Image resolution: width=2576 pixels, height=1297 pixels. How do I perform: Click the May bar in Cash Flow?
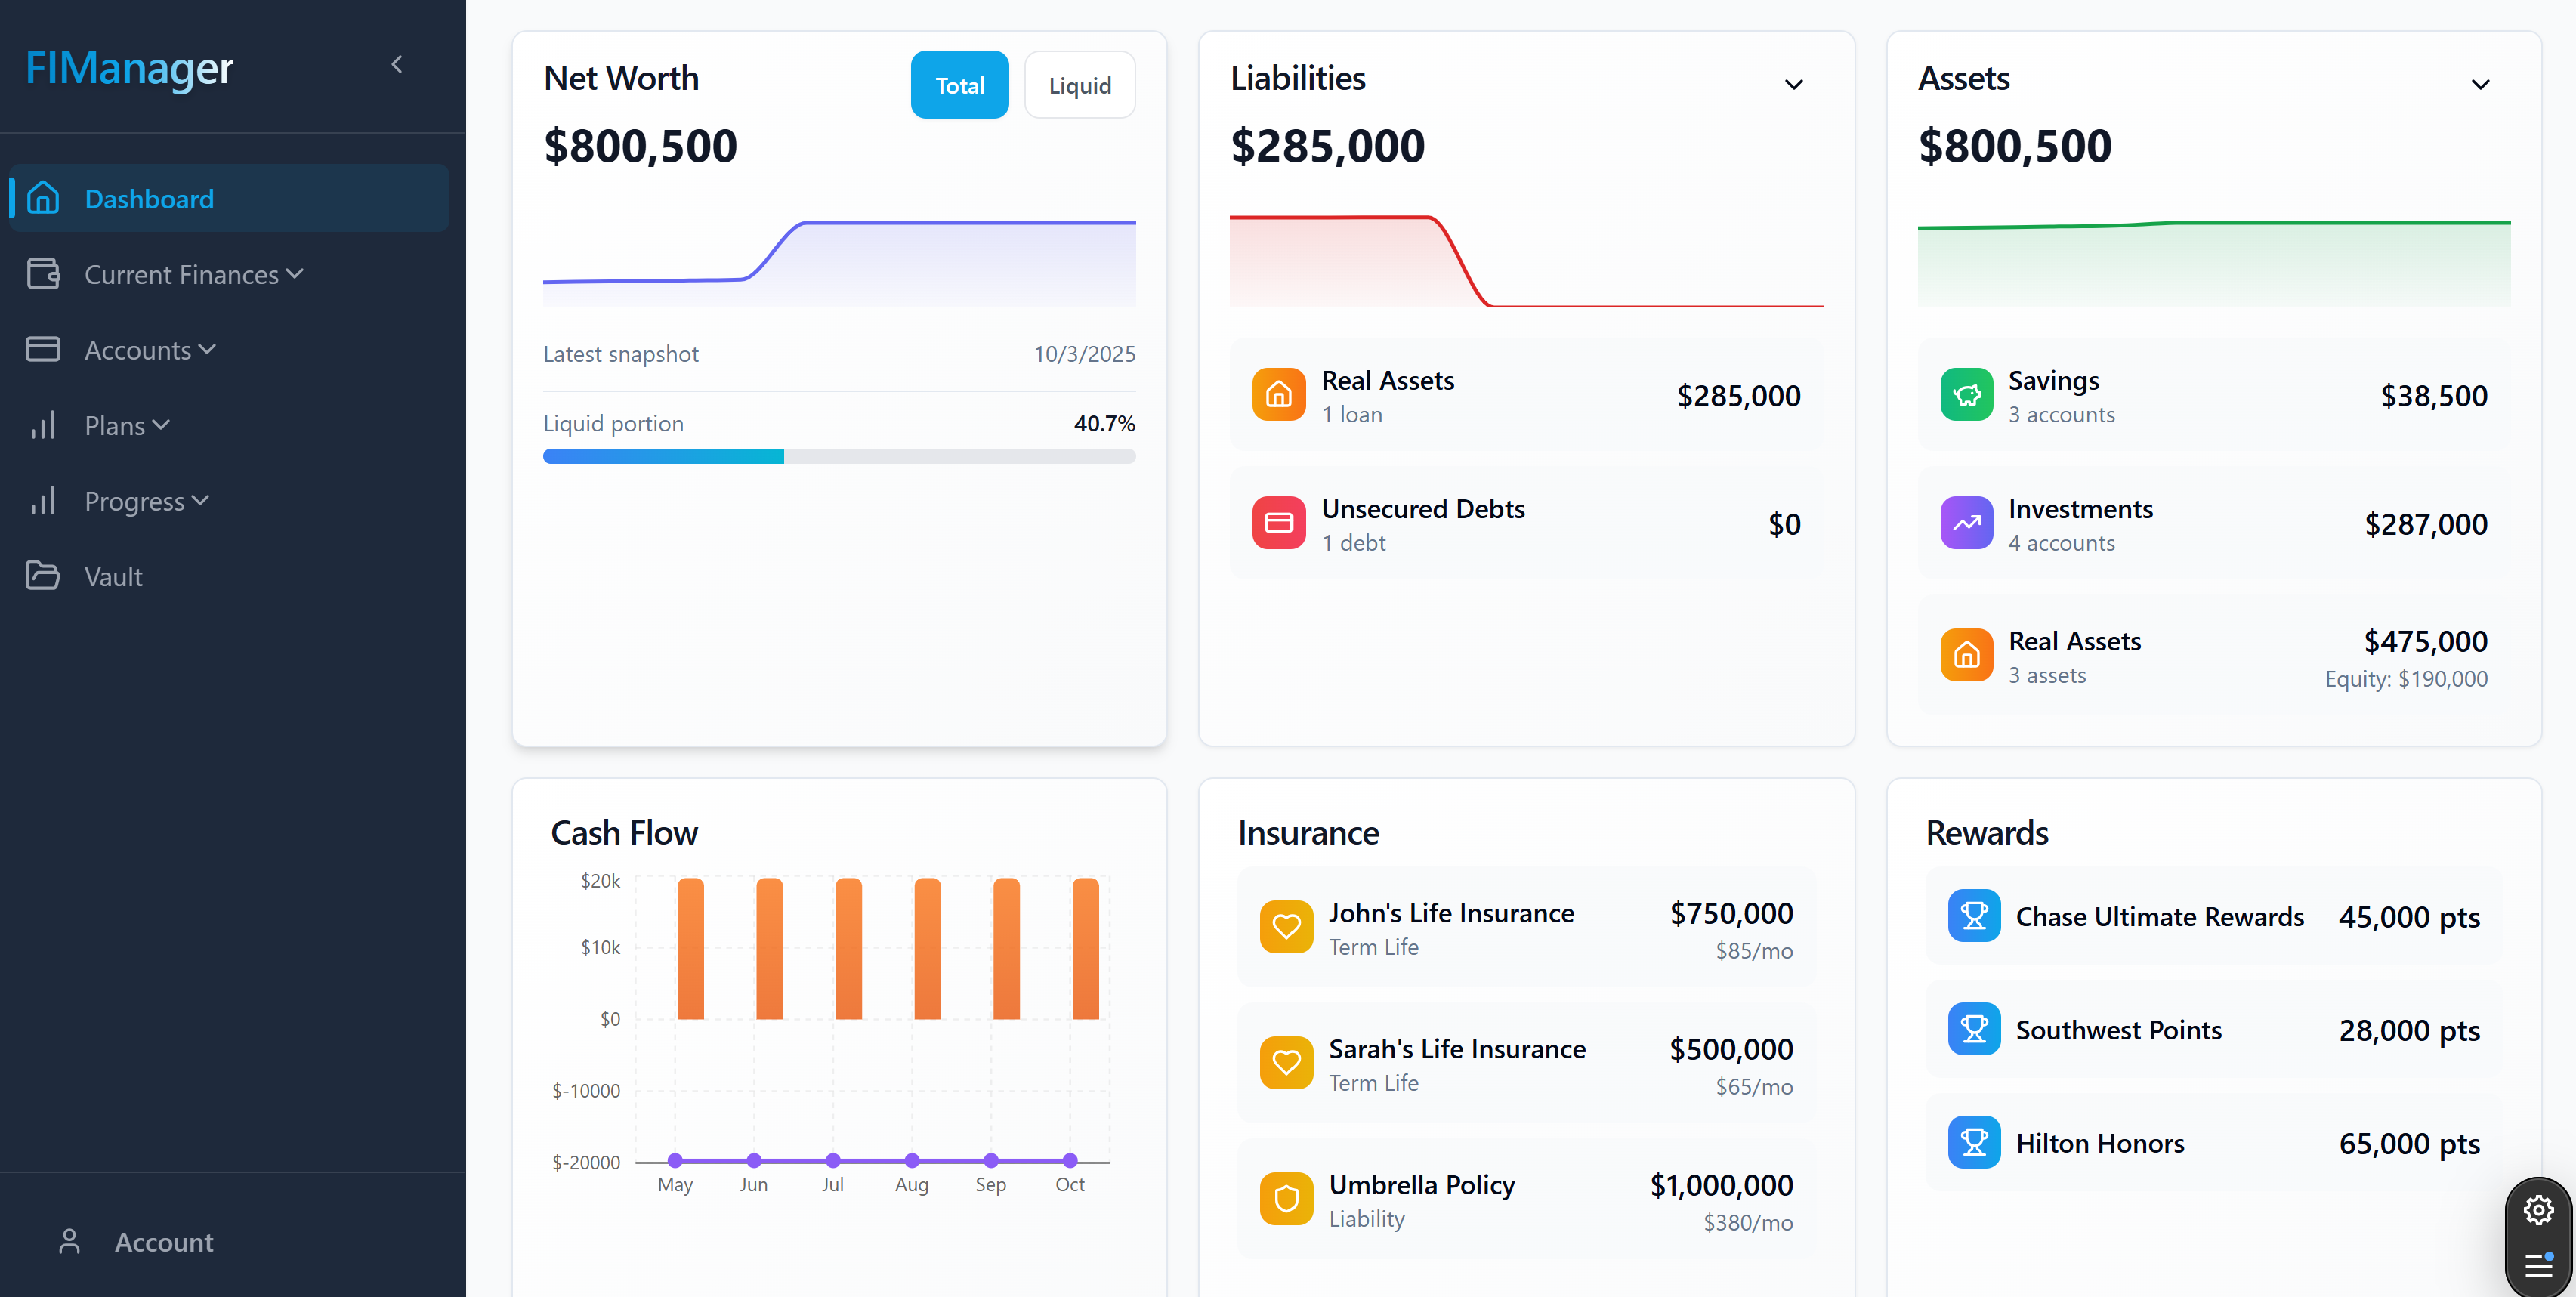point(690,948)
